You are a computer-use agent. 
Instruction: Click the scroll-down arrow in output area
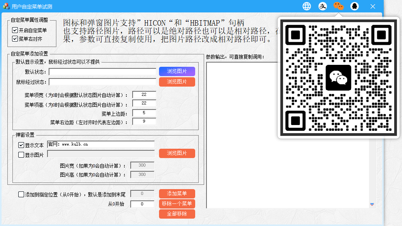(372, 204)
